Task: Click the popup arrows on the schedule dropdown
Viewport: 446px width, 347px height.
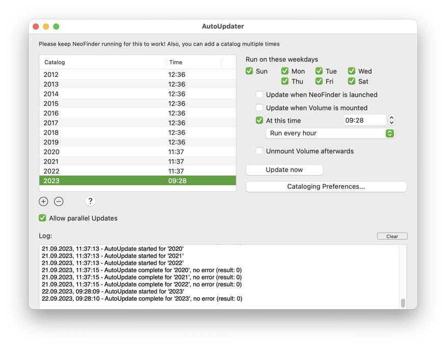Action: (389, 133)
